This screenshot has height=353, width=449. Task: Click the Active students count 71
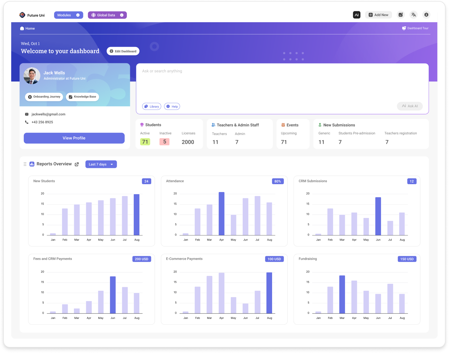click(145, 142)
